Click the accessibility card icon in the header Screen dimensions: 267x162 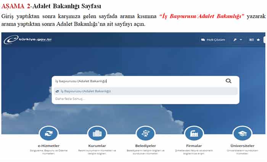tap(251, 40)
